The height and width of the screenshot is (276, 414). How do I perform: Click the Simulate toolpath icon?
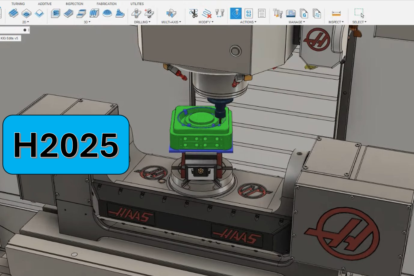[236, 13]
